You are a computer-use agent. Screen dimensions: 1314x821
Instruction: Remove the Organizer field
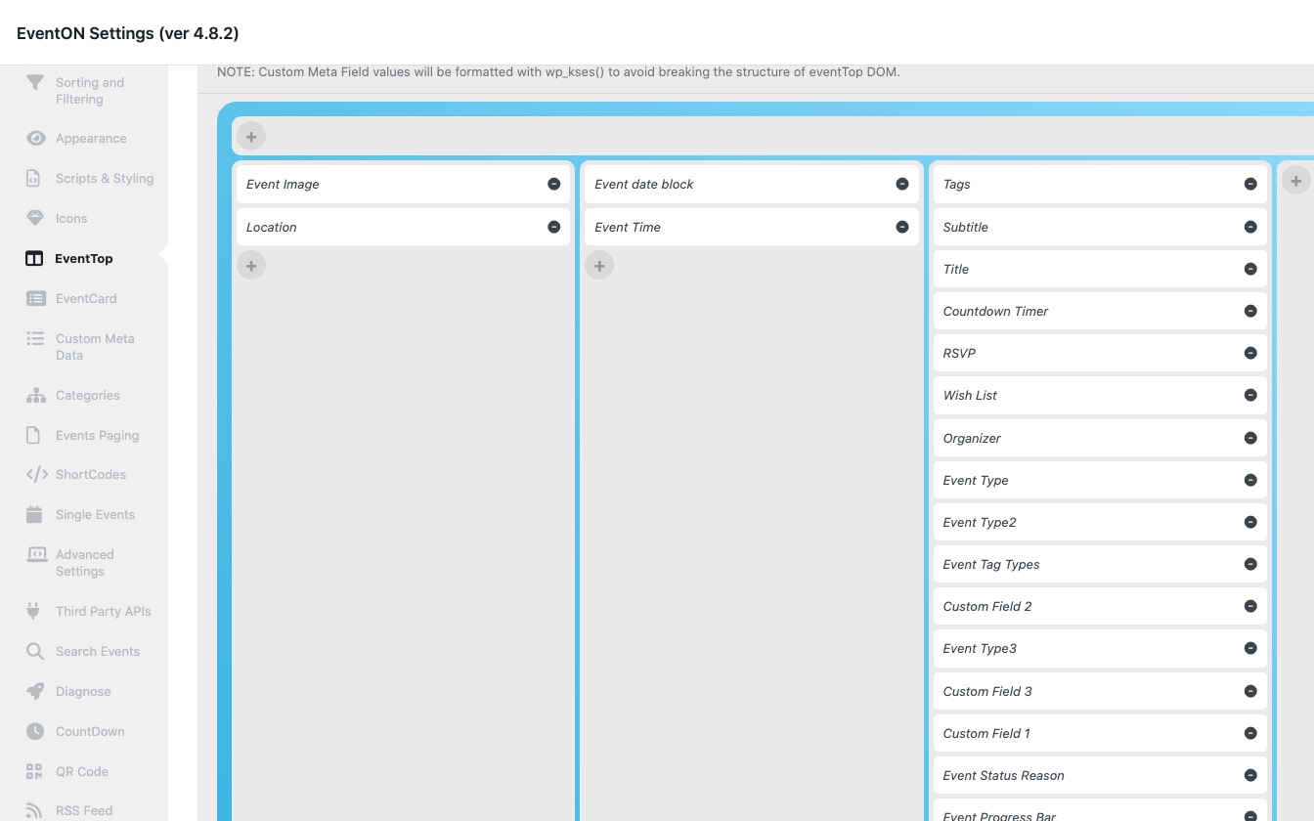[1250, 438]
